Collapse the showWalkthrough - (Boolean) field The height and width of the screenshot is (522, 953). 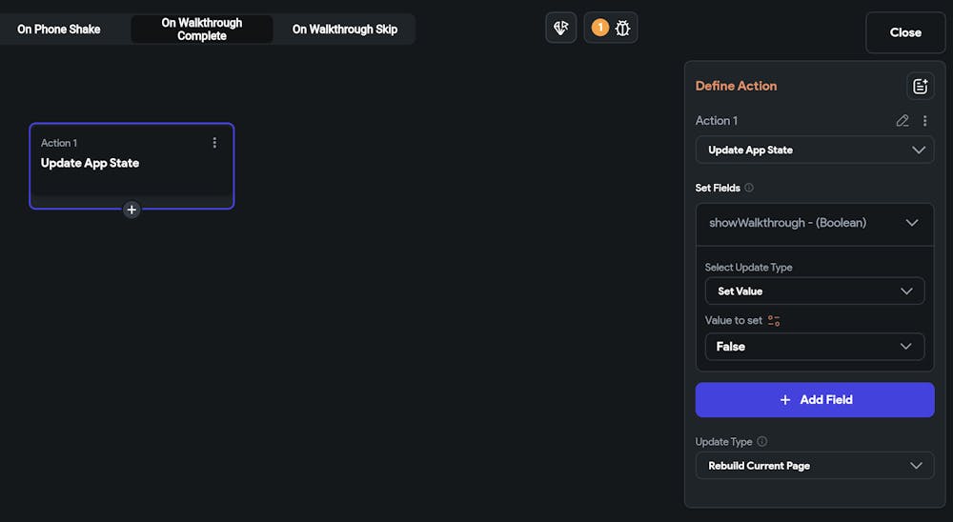tap(911, 223)
